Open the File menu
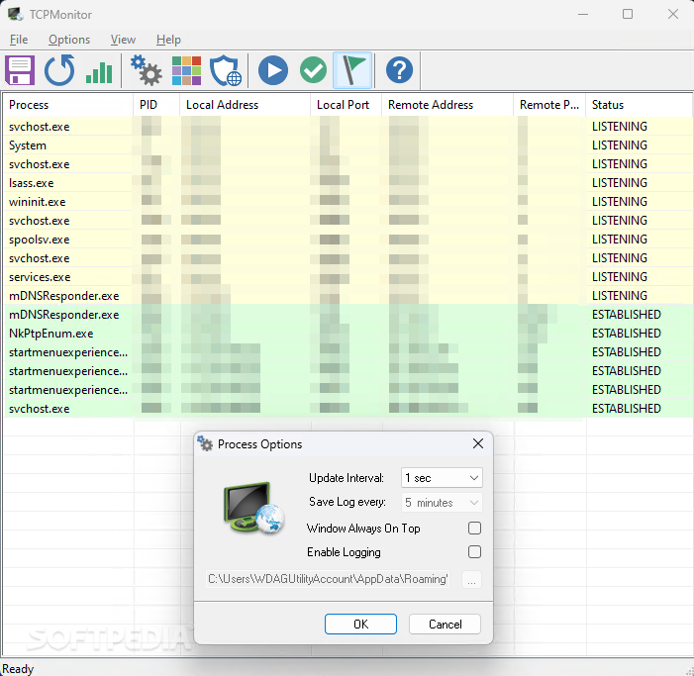Viewport: 694px width, 676px height. click(x=19, y=40)
